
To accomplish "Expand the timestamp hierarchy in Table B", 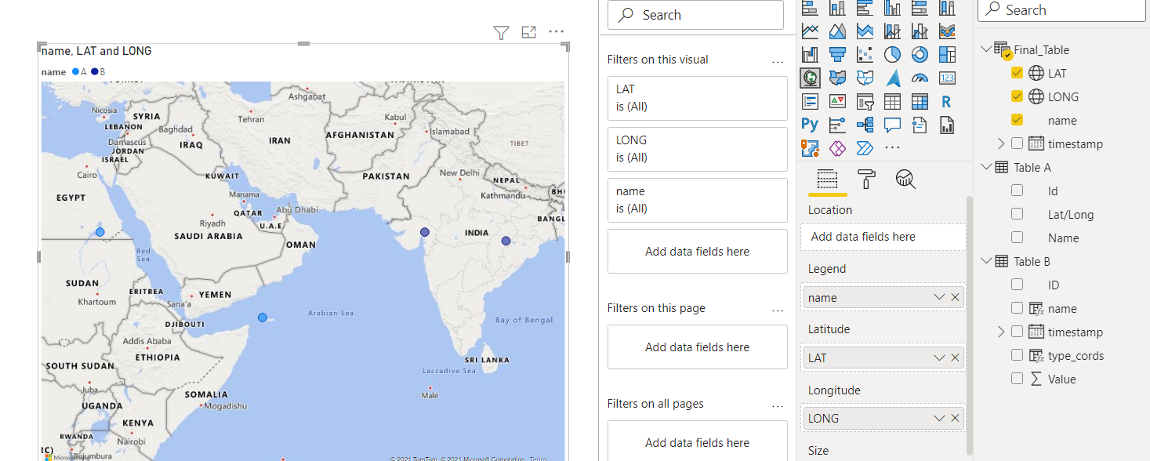I will click(x=1001, y=332).
